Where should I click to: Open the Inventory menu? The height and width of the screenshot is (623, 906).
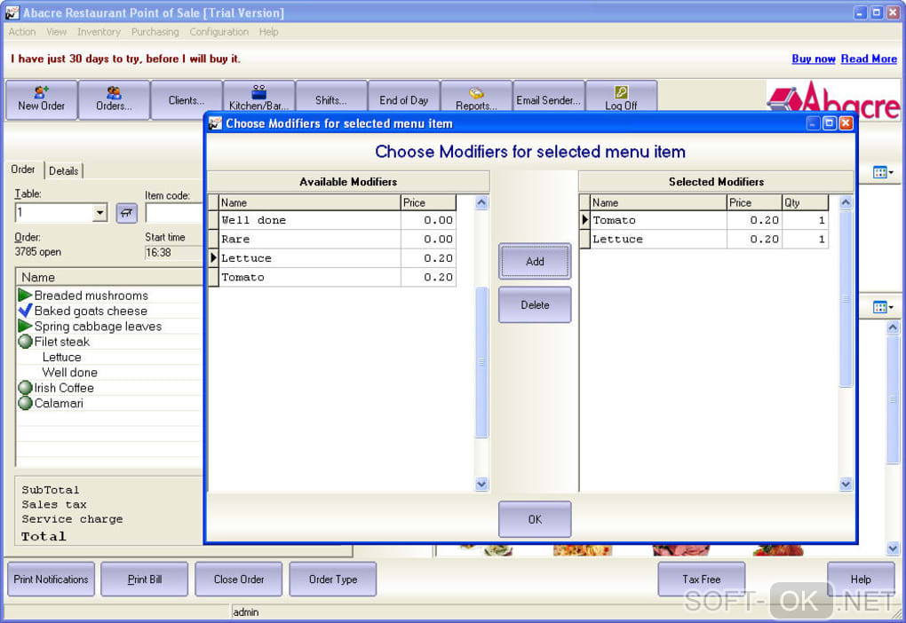(99, 32)
